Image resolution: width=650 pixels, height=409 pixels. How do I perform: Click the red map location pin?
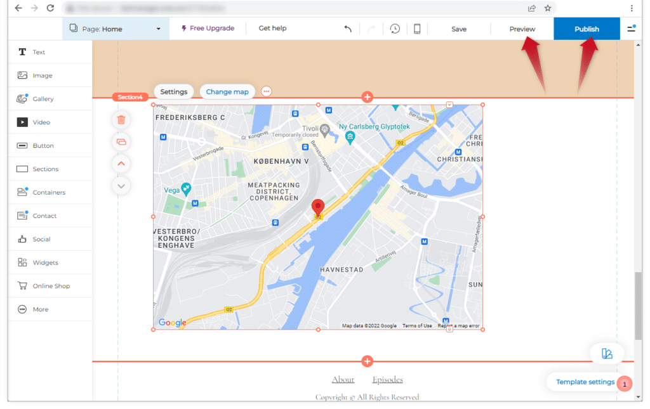318,208
